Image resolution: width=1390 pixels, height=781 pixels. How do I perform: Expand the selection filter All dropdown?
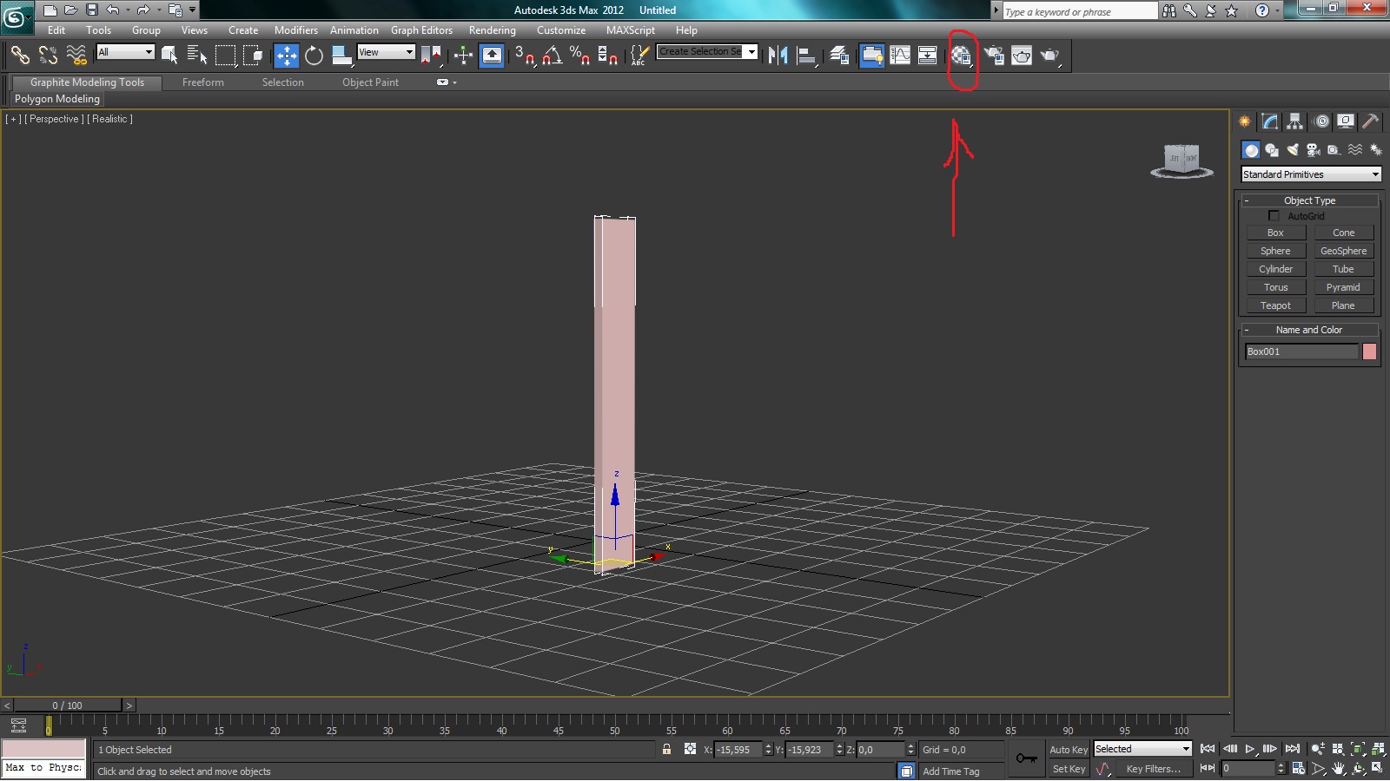click(125, 52)
